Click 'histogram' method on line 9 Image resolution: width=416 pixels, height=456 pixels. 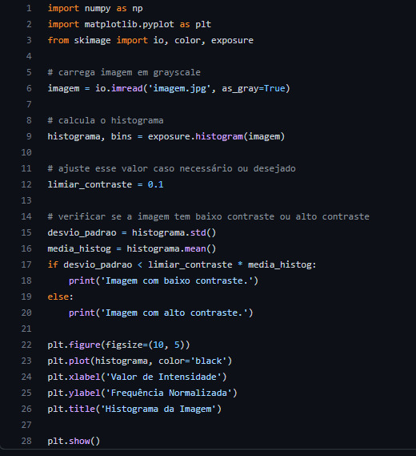pos(219,136)
